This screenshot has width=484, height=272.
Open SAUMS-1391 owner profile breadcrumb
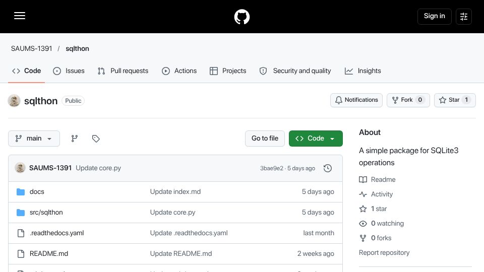tap(31, 49)
